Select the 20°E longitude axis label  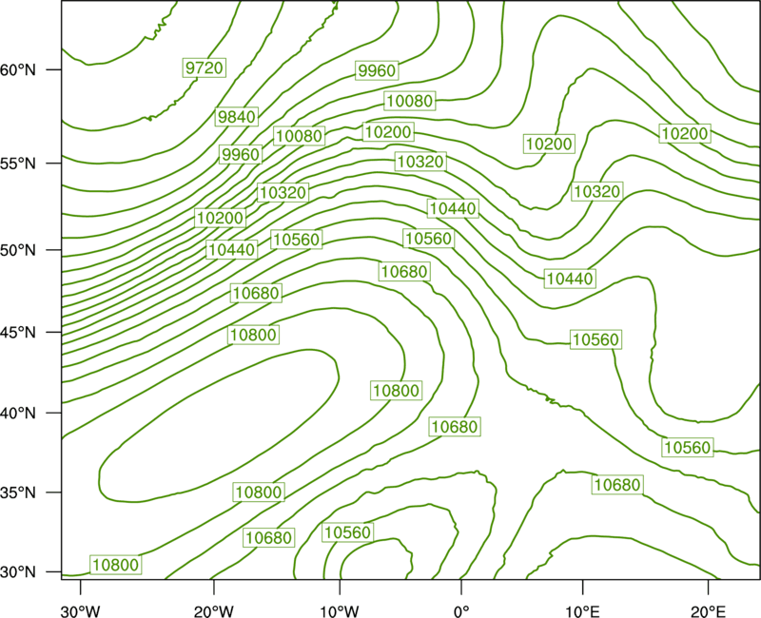pyautogui.click(x=708, y=611)
